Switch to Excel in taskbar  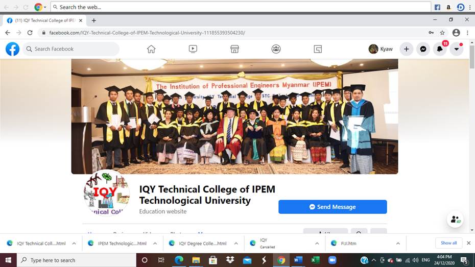(315, 260)
